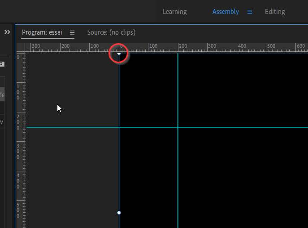
Task: Click the top handle of the vertical guide
Action: point(119,54)
